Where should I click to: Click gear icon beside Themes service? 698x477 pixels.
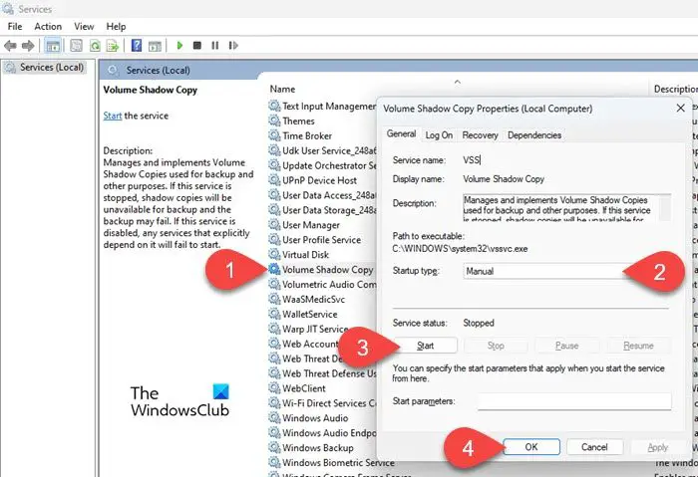pyautogui.click(x=274, y=120)
